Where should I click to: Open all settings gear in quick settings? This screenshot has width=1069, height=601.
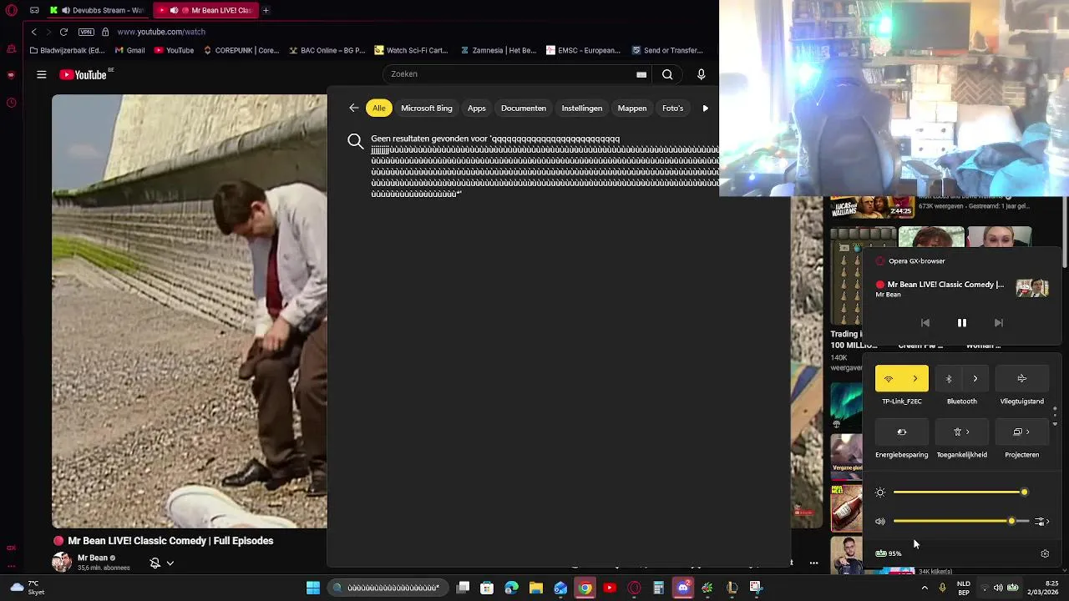(x=1045, y=553)
